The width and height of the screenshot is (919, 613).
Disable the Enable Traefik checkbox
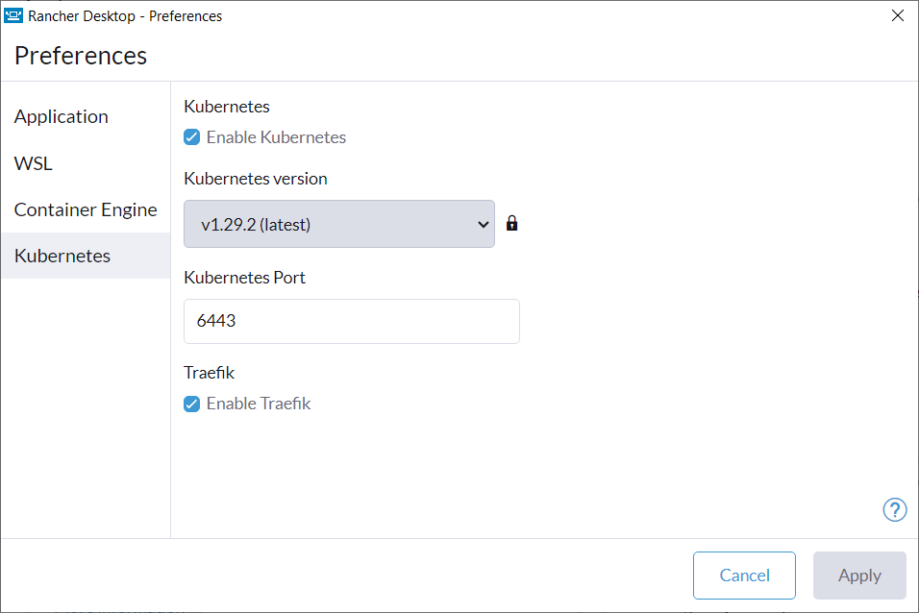tap(191, 404)
